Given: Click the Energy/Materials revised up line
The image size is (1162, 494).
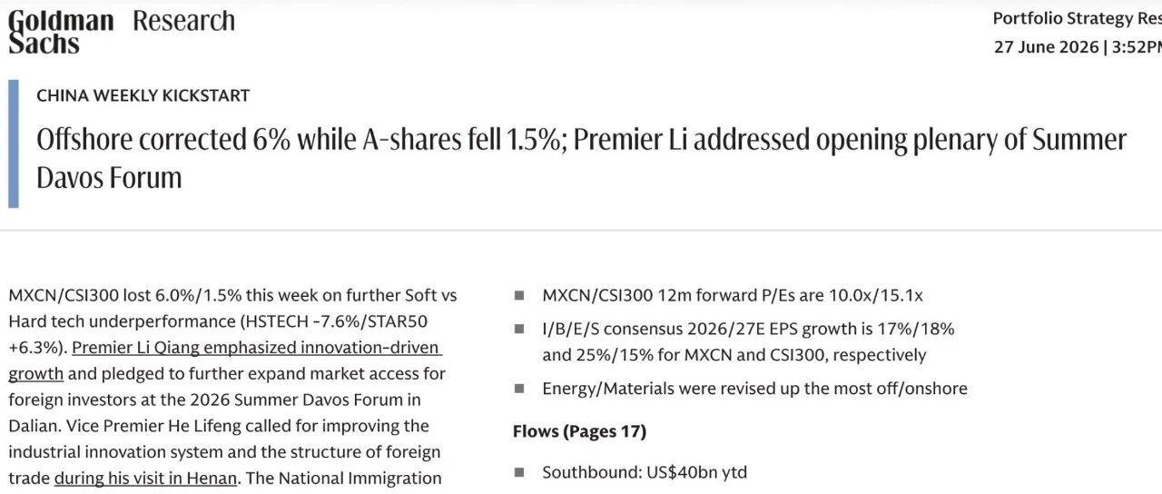Looking at the screenshot, I should pyautogui.click(x=754, y=389).
